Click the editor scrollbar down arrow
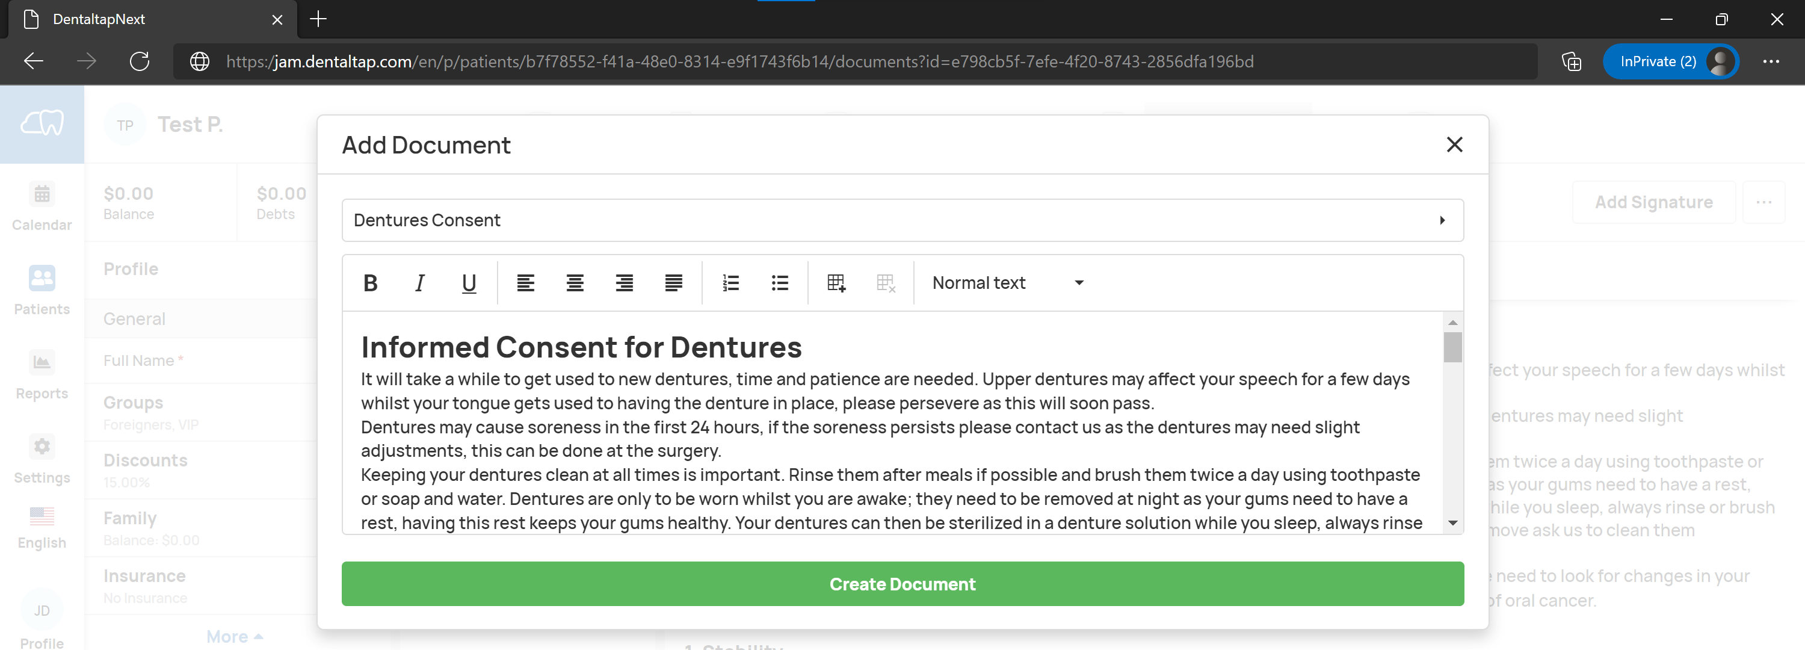 [x=1452, y=523]
